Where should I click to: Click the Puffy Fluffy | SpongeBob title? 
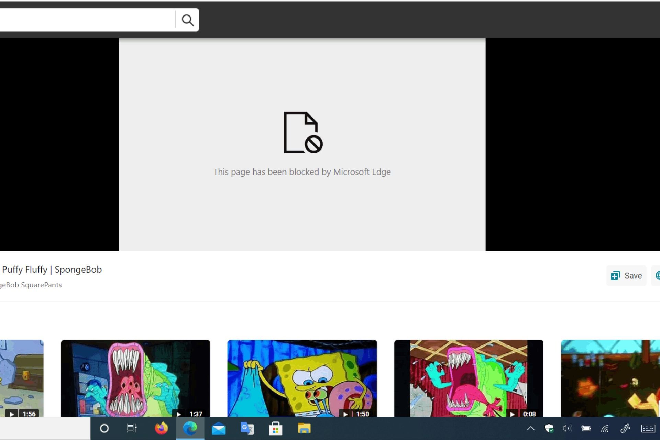tap(52, 269)
